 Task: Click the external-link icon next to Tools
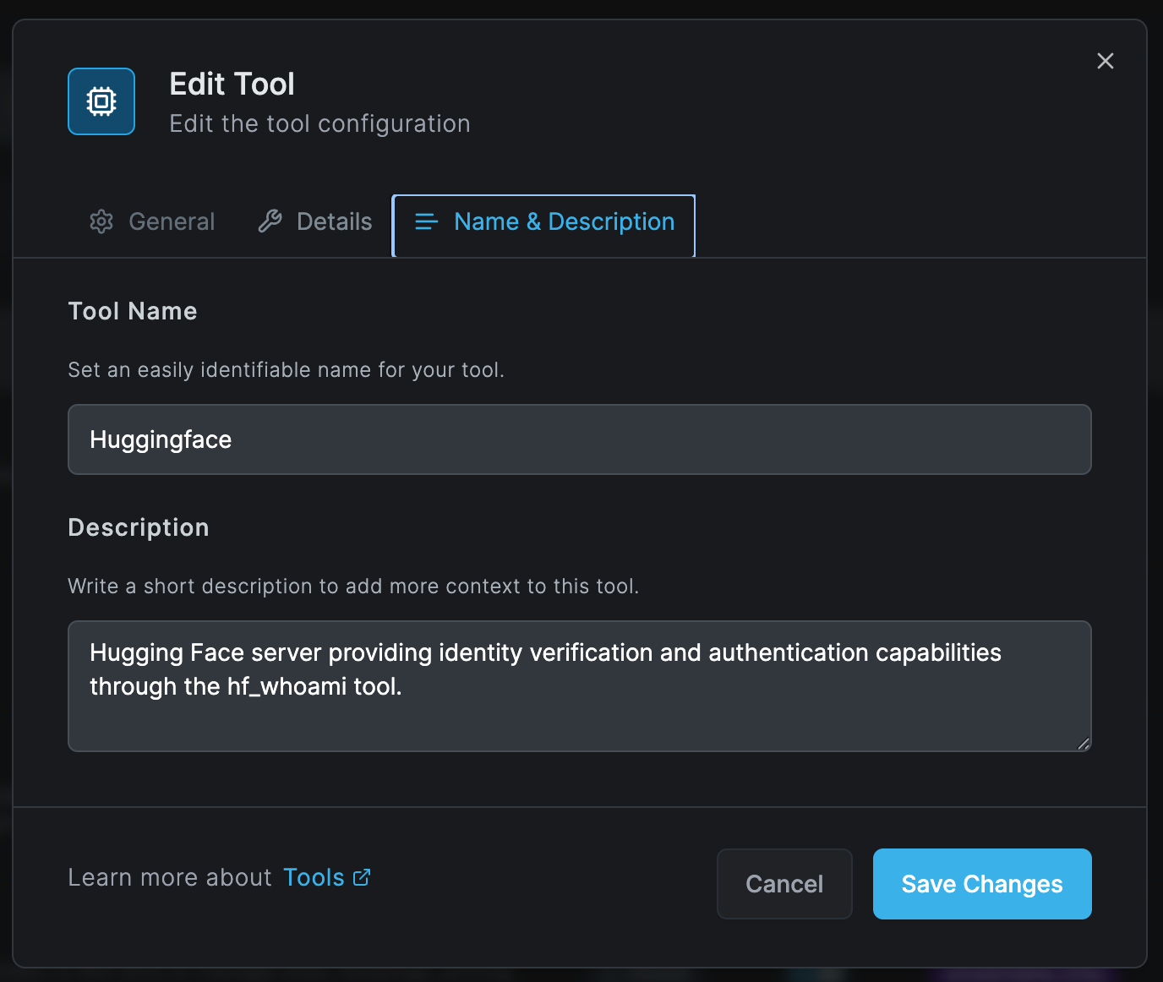(362, 877)
